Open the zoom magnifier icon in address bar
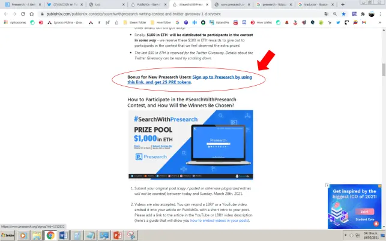Screen dimensions: 386x241 tap(335, 14)
